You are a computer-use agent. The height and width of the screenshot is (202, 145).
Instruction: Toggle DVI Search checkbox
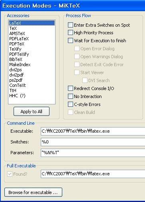85,80
